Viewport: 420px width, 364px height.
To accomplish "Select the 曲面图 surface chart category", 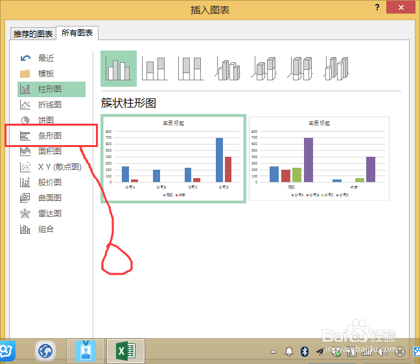I will tap(51, 198).
